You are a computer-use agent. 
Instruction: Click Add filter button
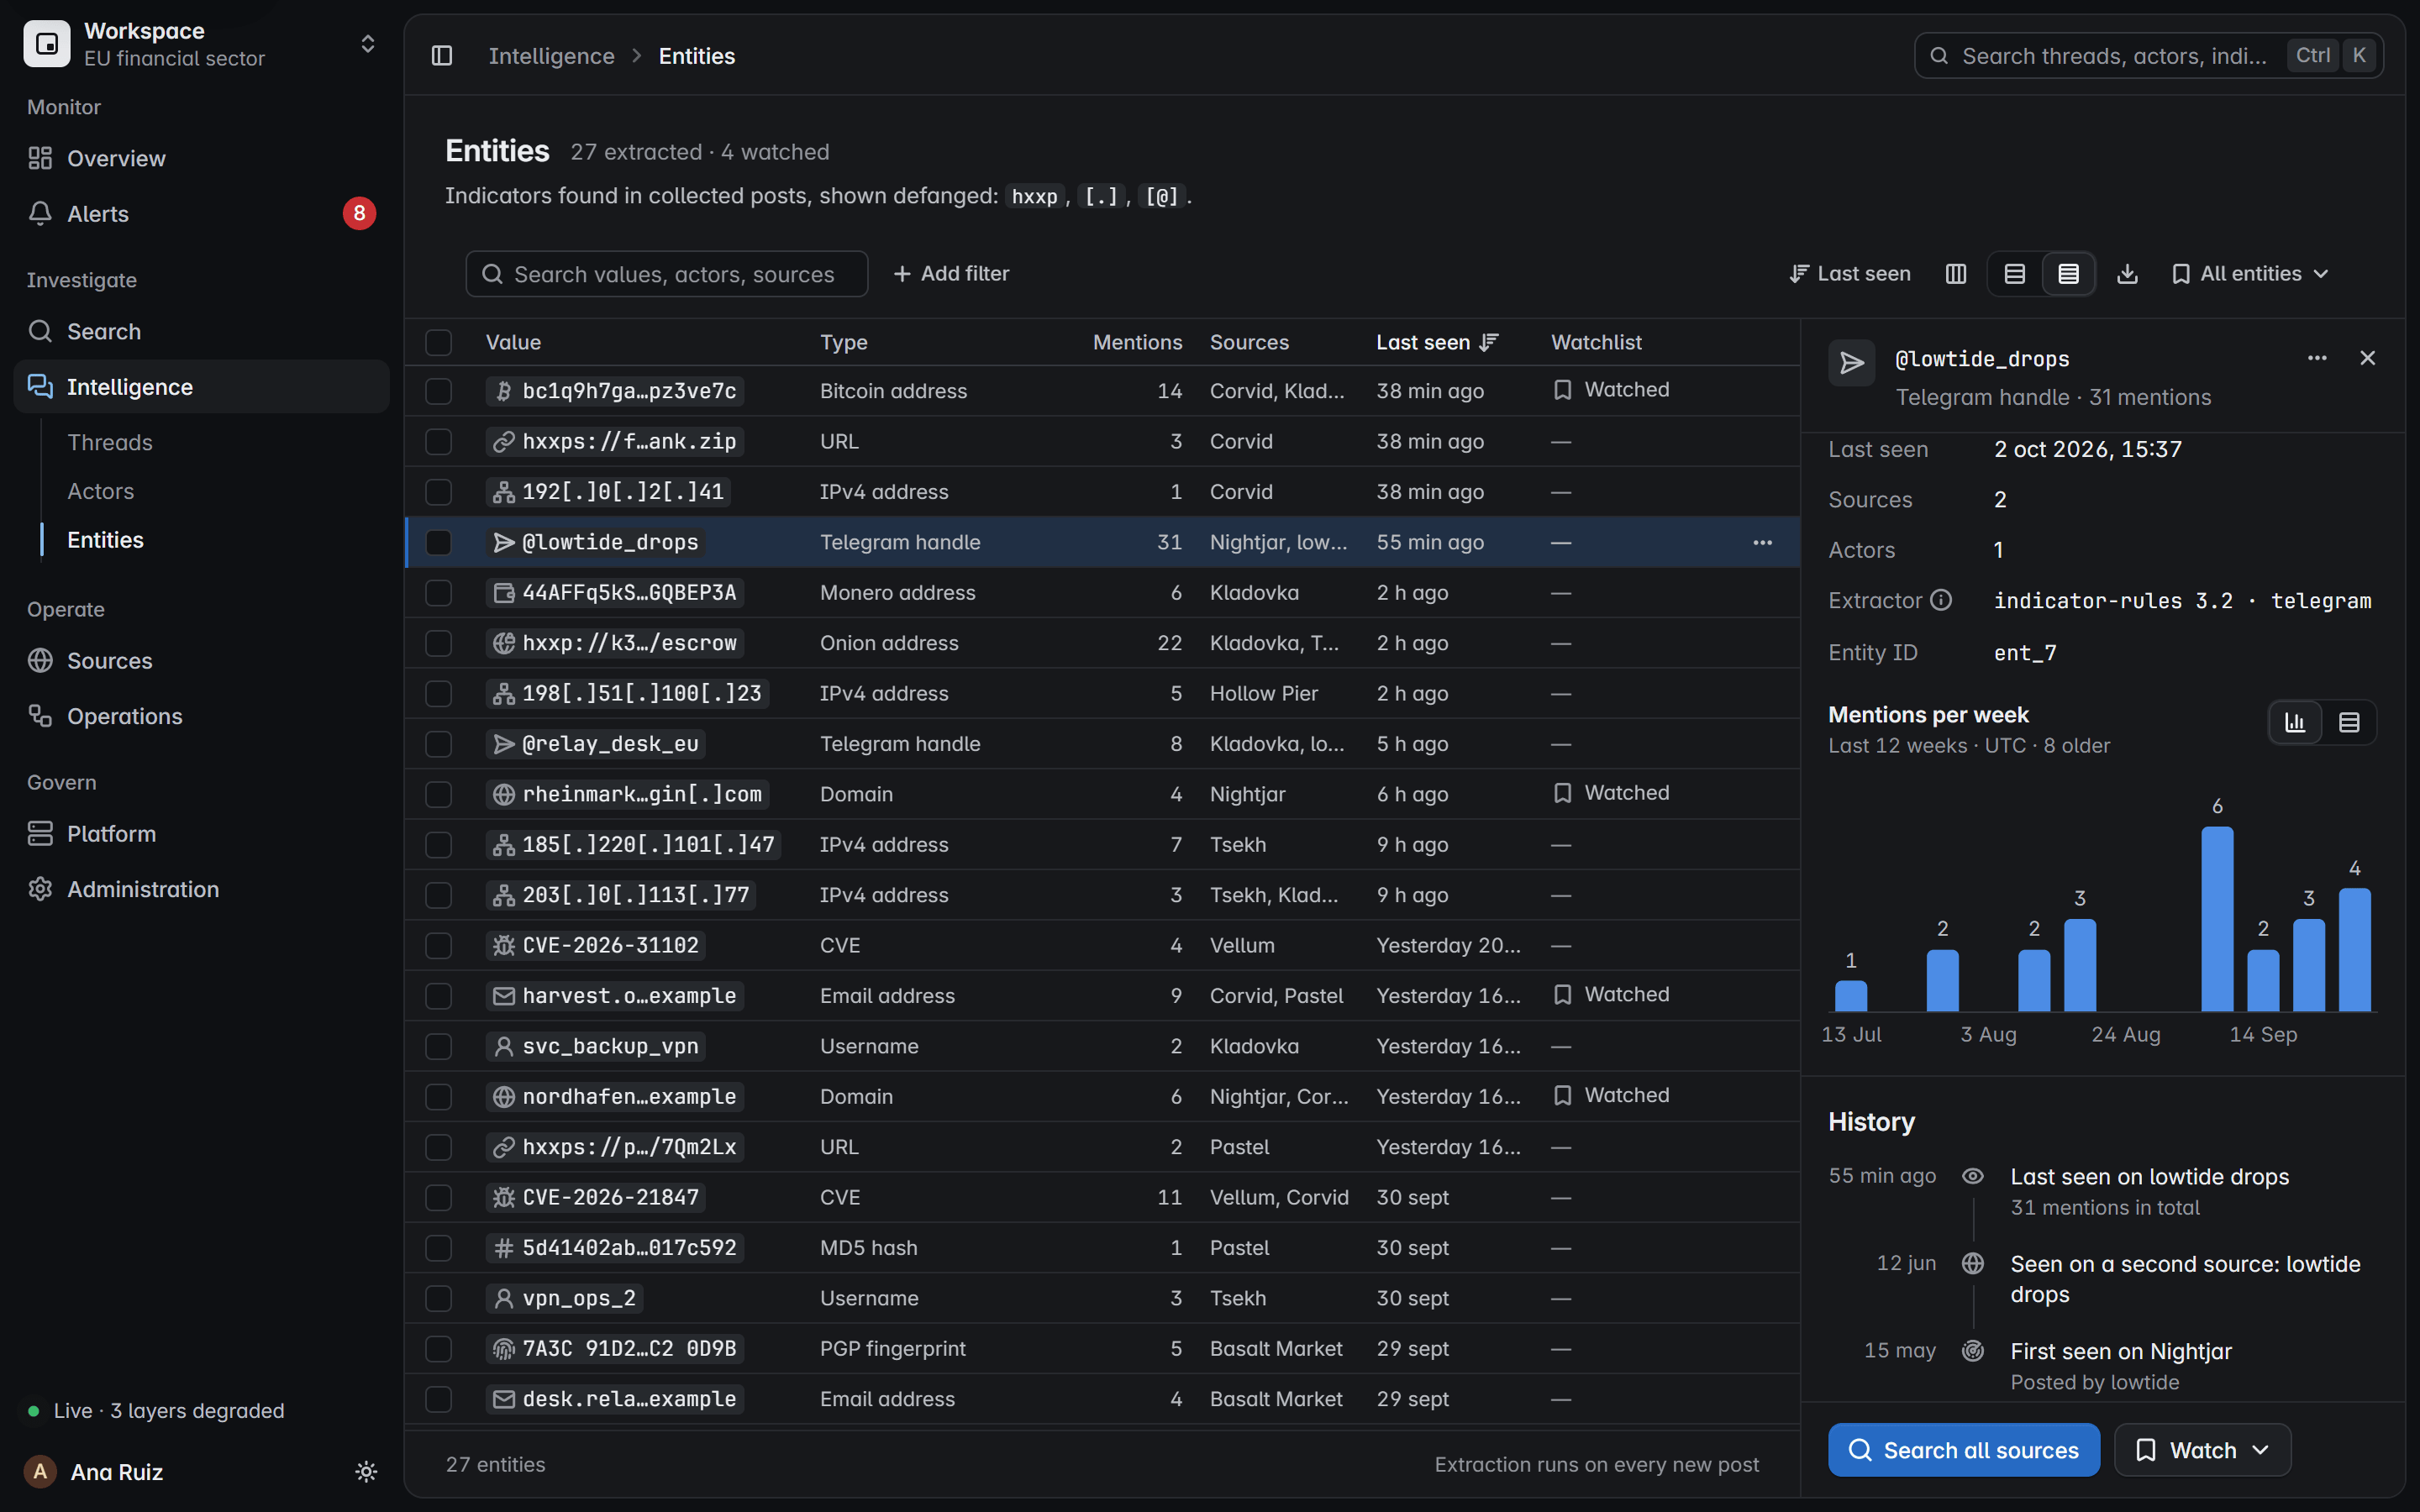tap(951, 274)
